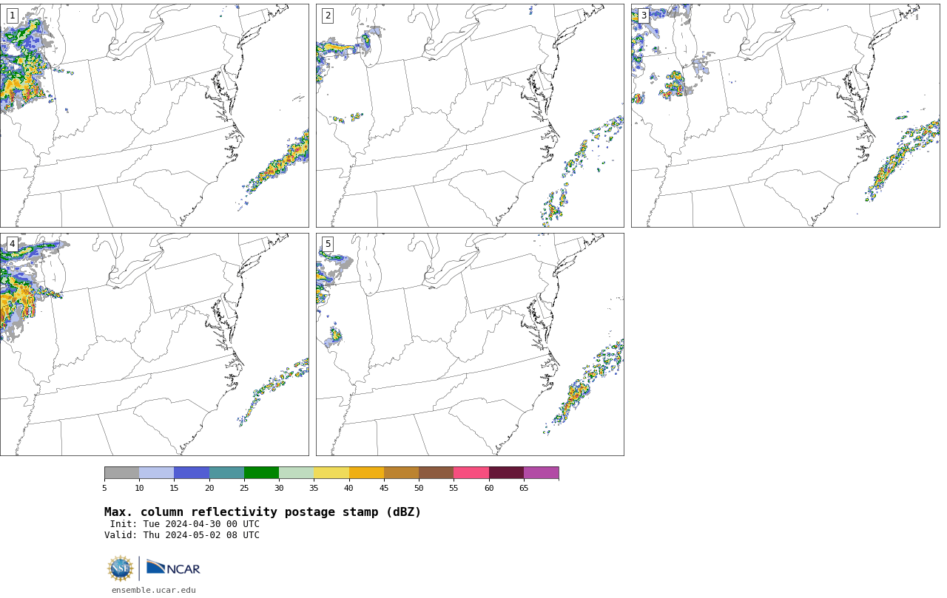Click the member number 1 label box

(x=12, y=16)
